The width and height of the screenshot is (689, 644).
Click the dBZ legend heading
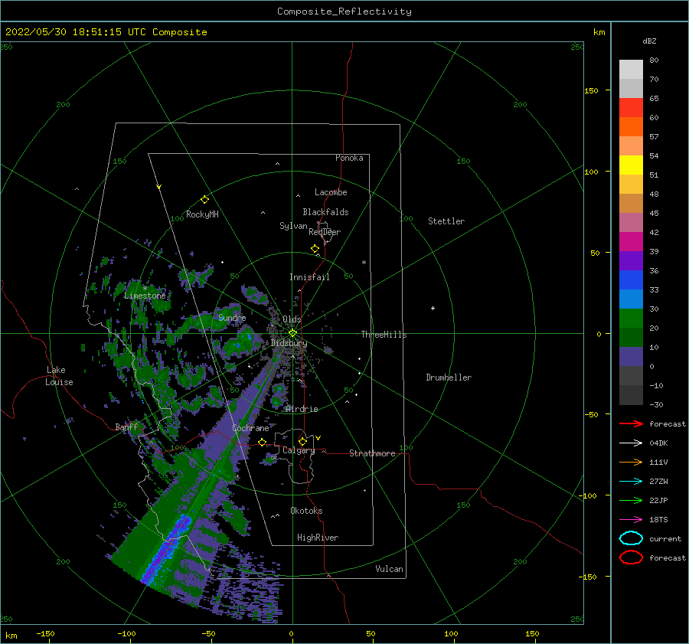pyautogui.click(x=649, y=41)
